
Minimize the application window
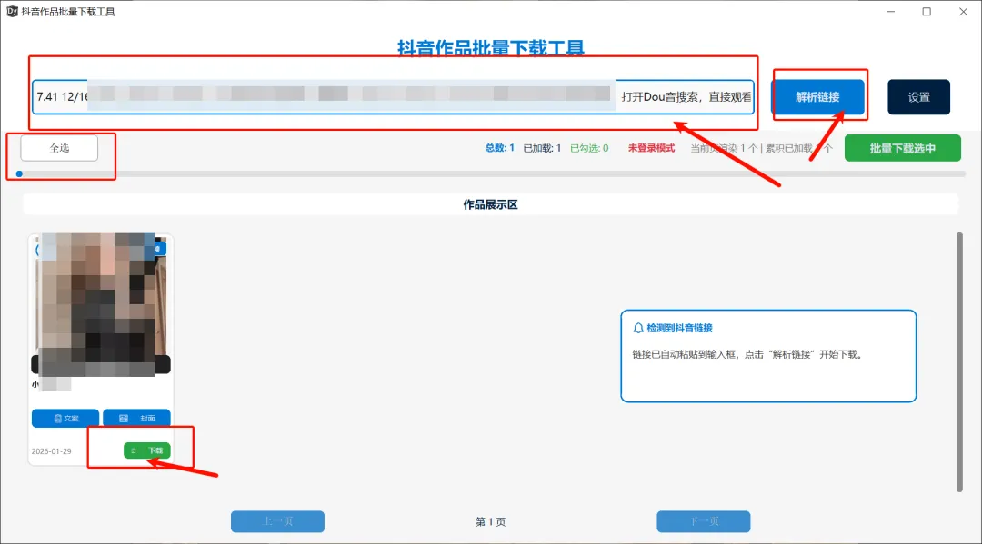[890, 11]
